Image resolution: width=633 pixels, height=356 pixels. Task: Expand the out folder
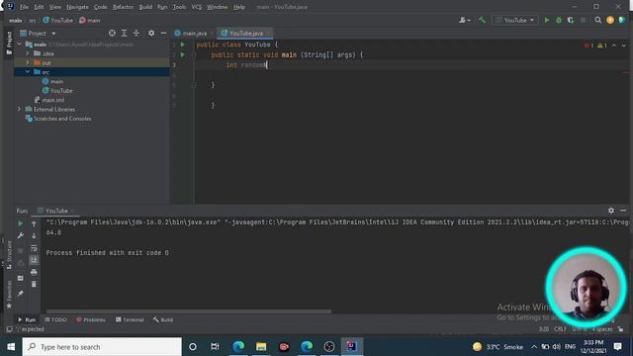28,62
